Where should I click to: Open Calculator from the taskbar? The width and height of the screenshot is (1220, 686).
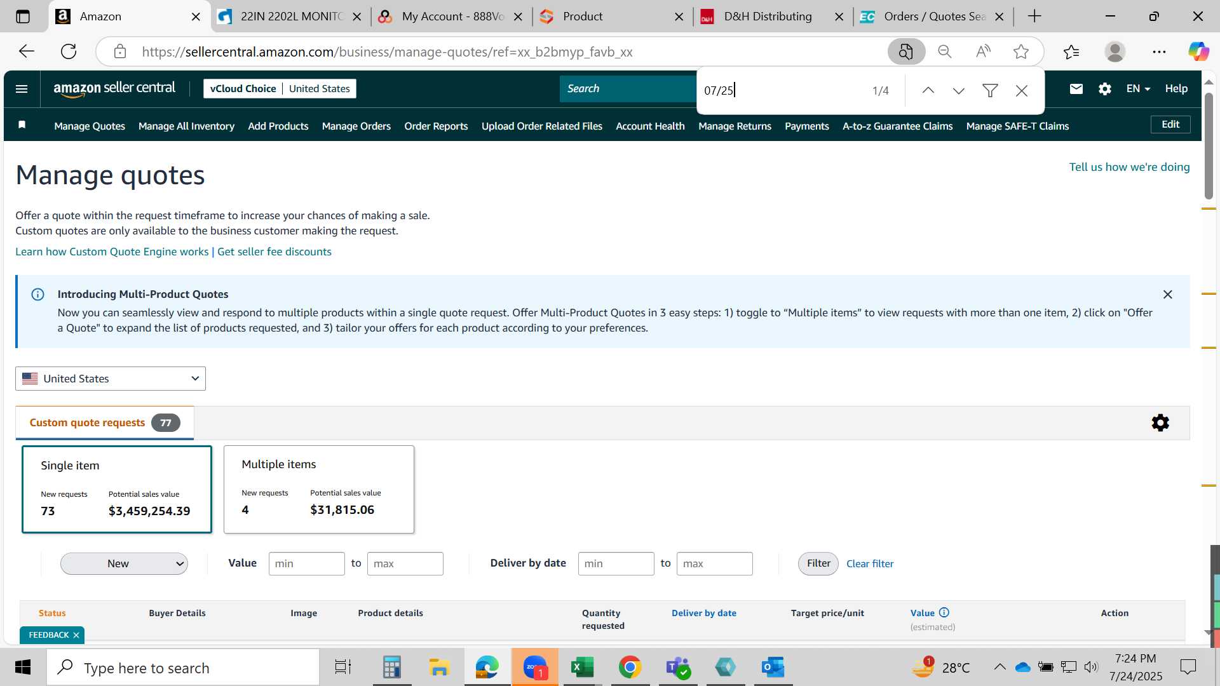391,668
